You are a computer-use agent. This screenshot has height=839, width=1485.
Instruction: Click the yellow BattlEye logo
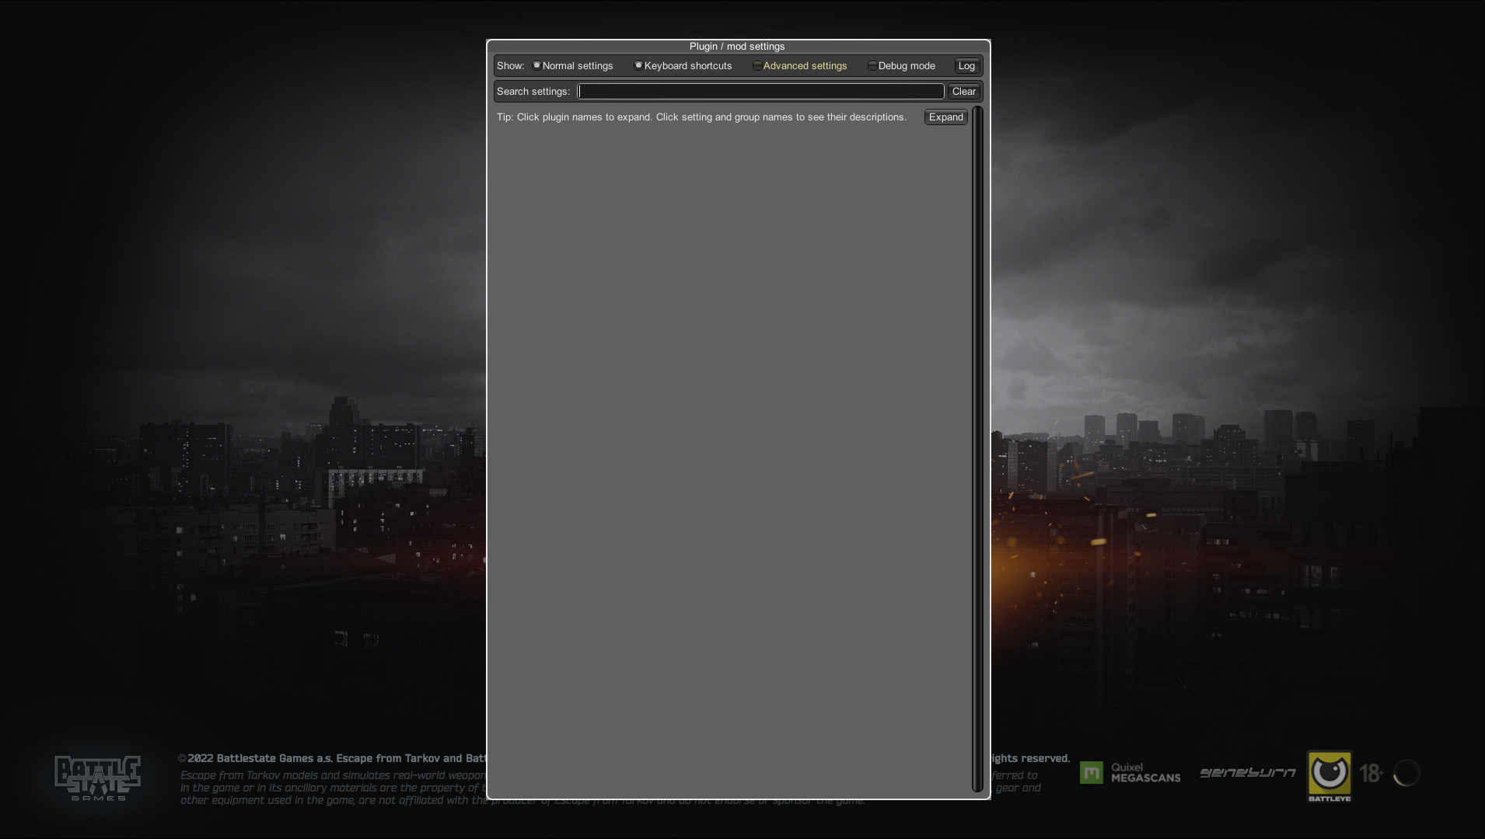click(x=1329, y=775)
